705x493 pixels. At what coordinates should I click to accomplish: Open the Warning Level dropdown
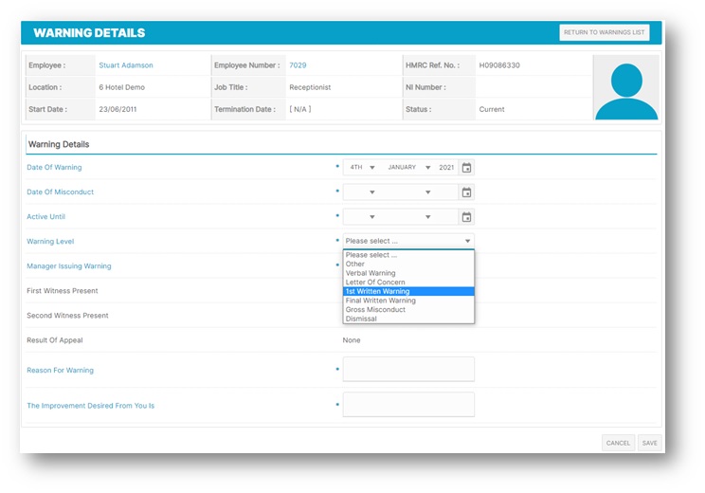click(408, 242)
